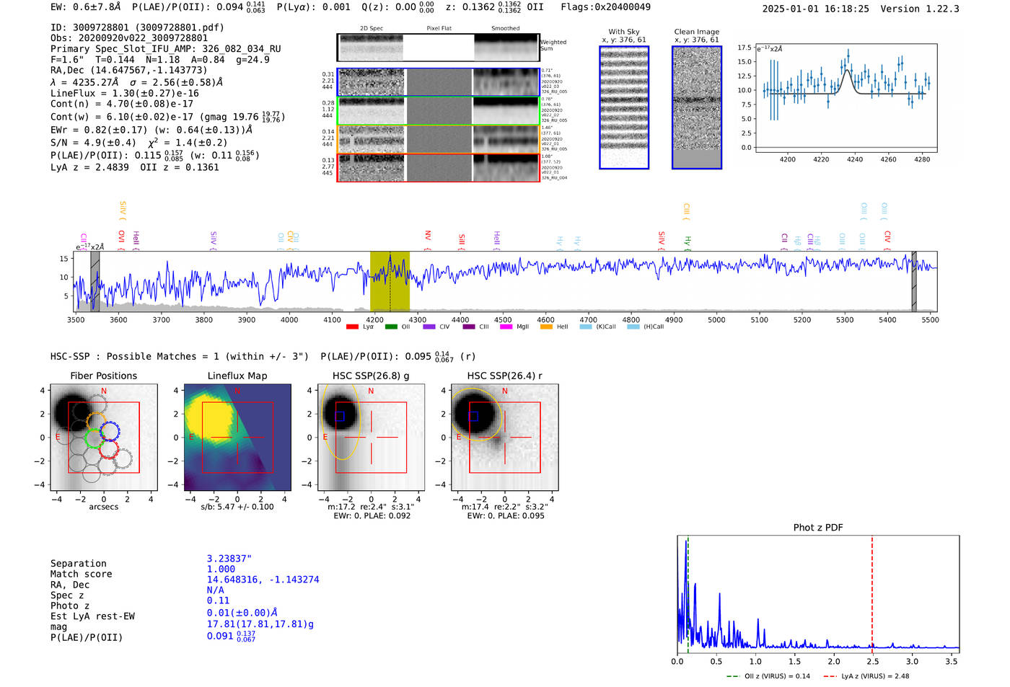Click the red Lyα z dashed line in PDF
The height and width of the screenshot is (687, 1010).
click(x=872, y=591)
